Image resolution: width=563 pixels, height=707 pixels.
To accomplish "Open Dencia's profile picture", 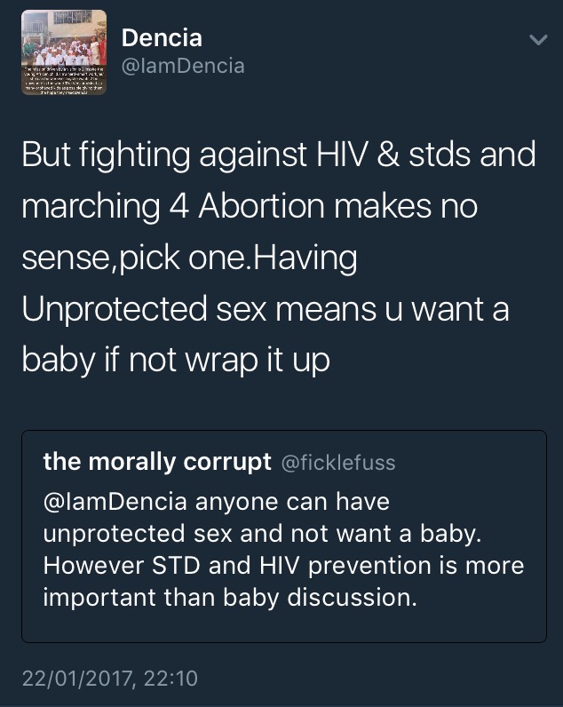I will tap(64, 52).
